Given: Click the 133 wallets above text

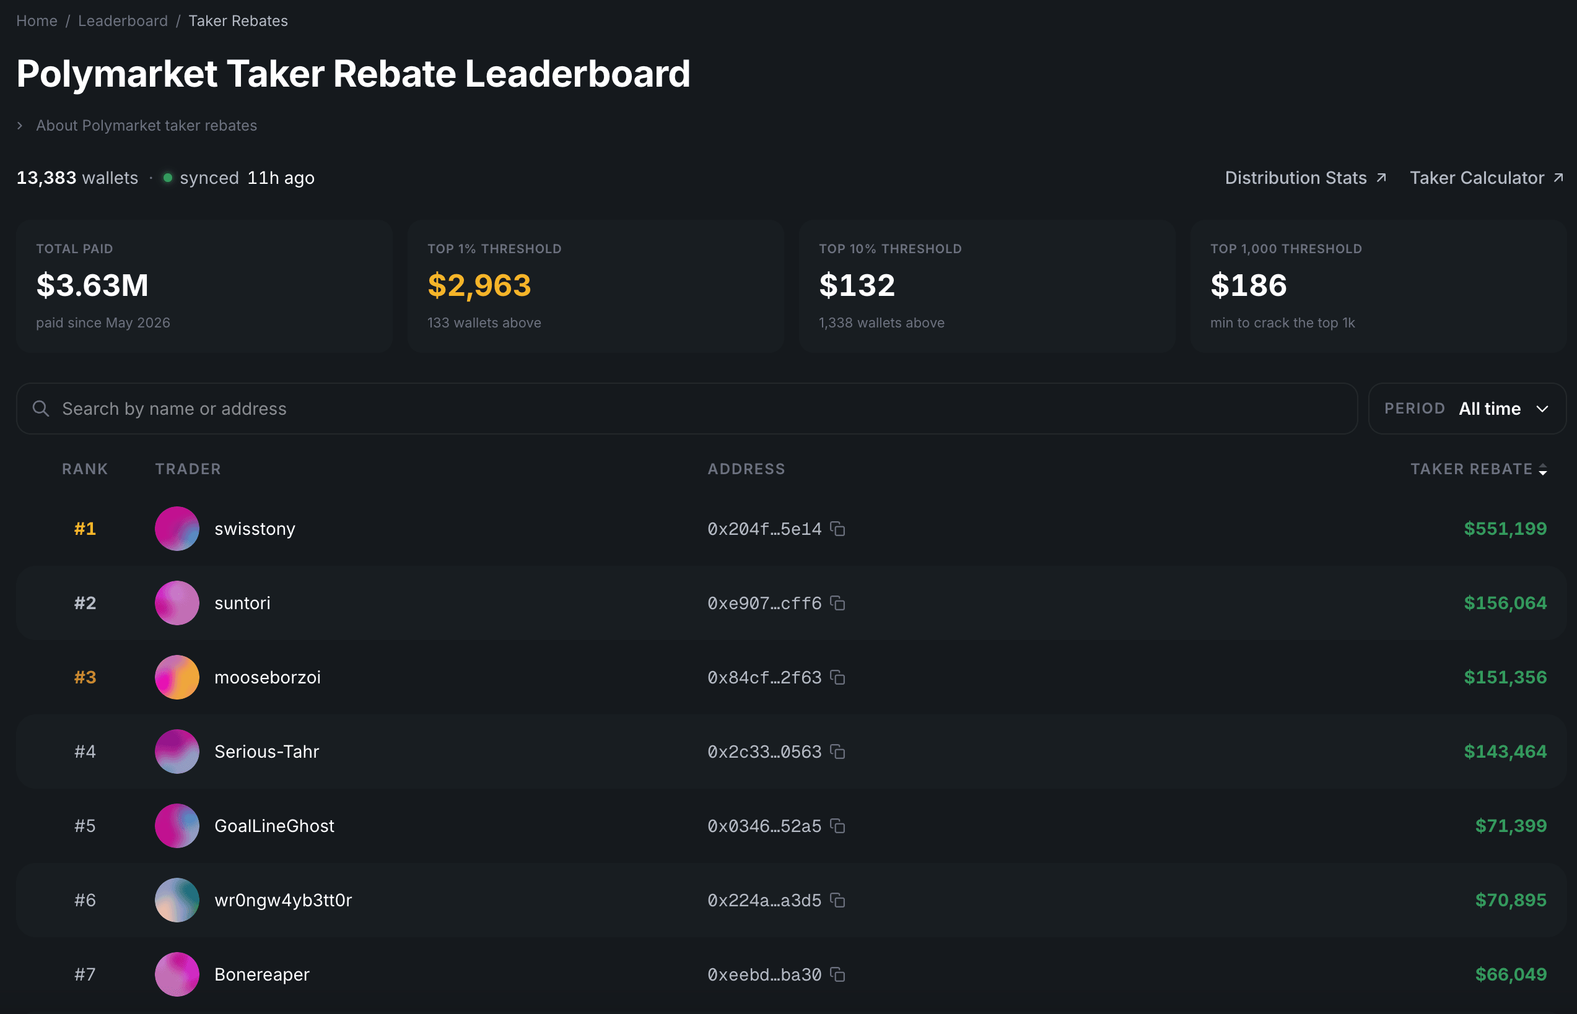Looking at the screenshot, I should pyautogui.click(x=484, y=323).
